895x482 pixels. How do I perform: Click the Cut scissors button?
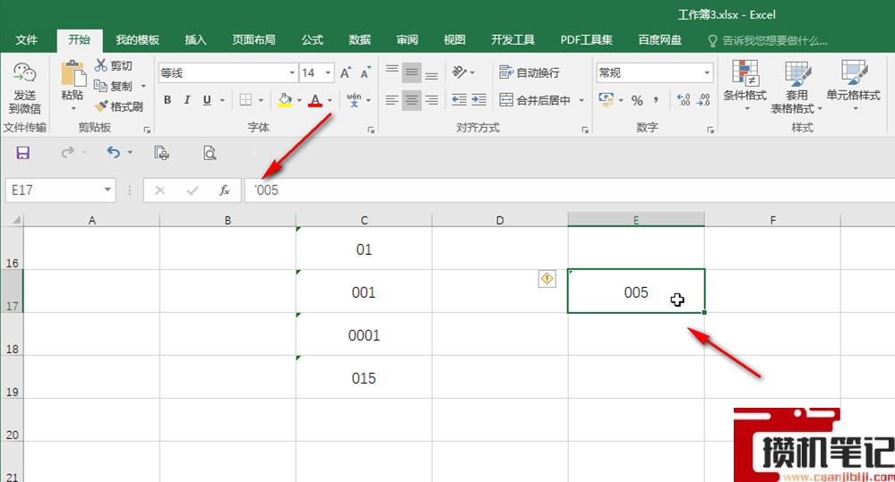[114, 65]
